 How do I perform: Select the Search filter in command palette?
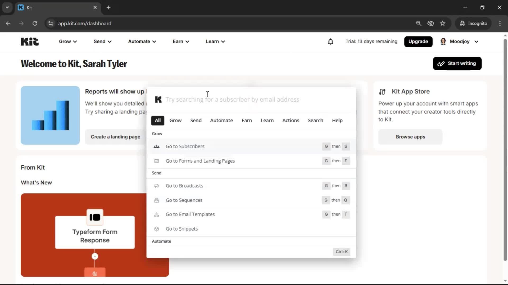(315, 120)
